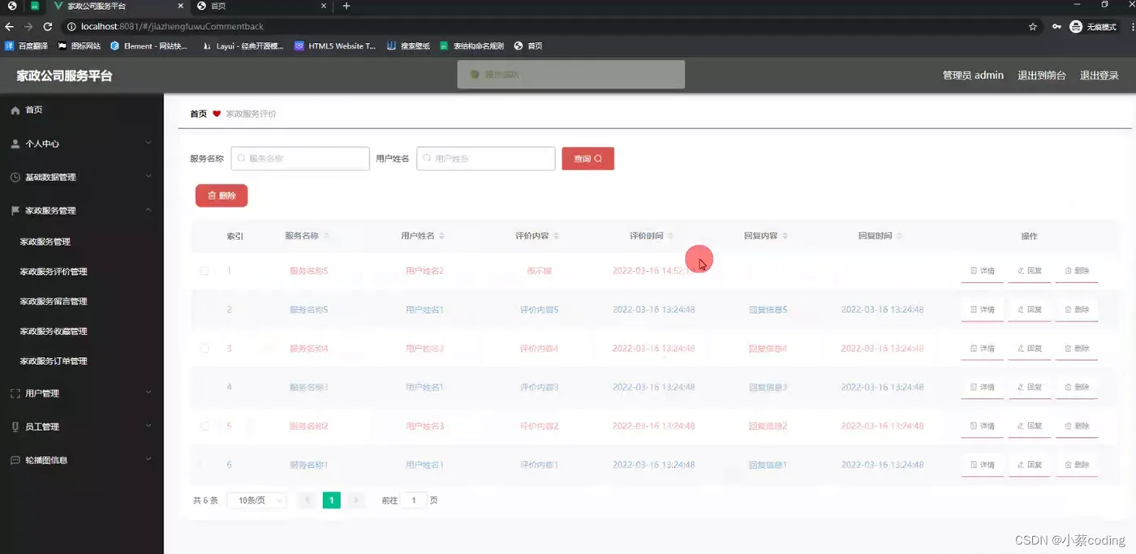Click 回复 in row 服务名称2
The width and height of the screenshot is (1136, 554).
coord(1030,426)
